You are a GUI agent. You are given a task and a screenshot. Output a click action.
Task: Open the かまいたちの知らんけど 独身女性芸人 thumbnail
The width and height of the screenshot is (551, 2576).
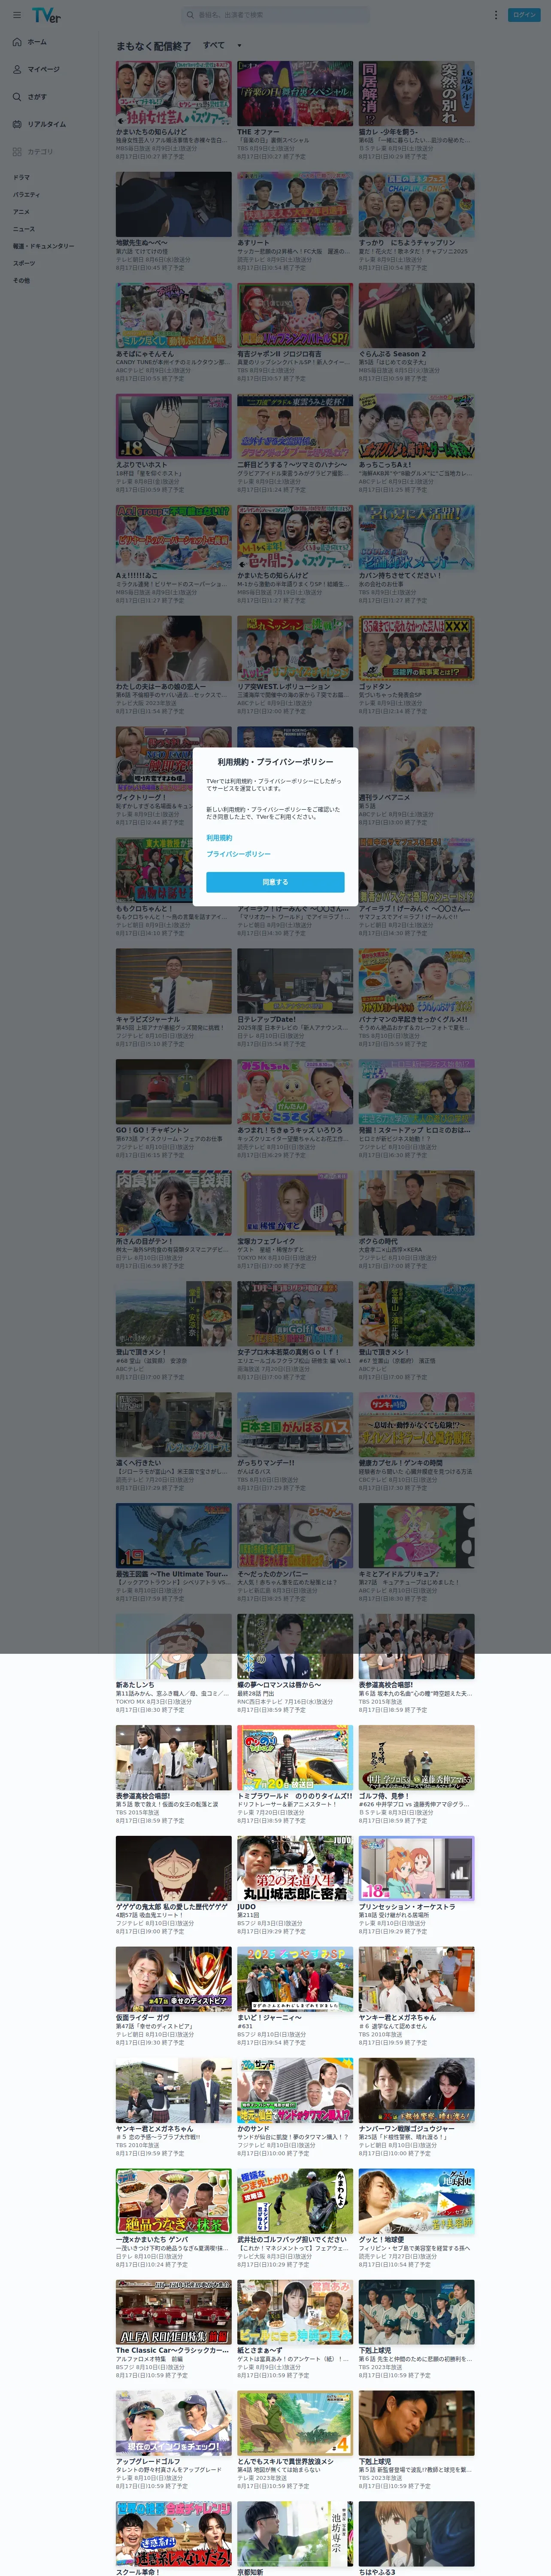coord(174,93)
